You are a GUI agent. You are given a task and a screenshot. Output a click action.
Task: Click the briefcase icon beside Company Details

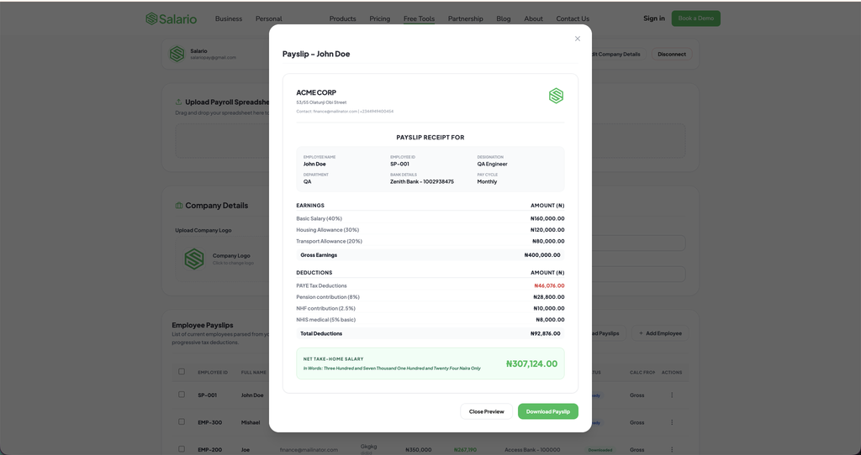178,206
